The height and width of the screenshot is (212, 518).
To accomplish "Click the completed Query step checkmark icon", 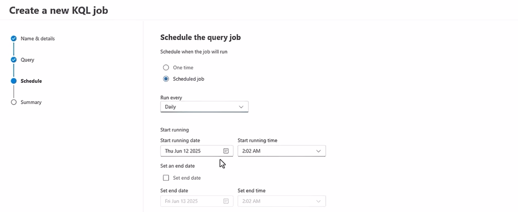I will click(14, 60).
